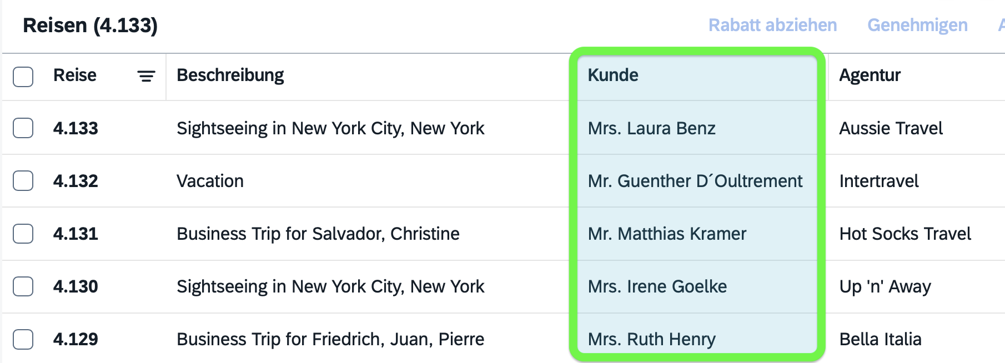Toggle the select-all checkbox in the table header
The width and height of the screenshot is (1005, 363).
pos(22,77)
